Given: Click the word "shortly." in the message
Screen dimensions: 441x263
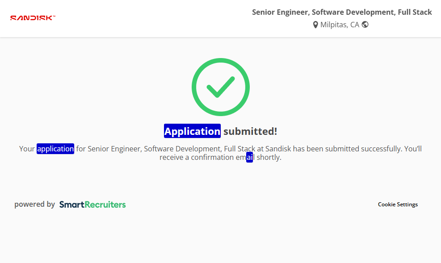Looking at the screenshot, I should coord(269,157).
